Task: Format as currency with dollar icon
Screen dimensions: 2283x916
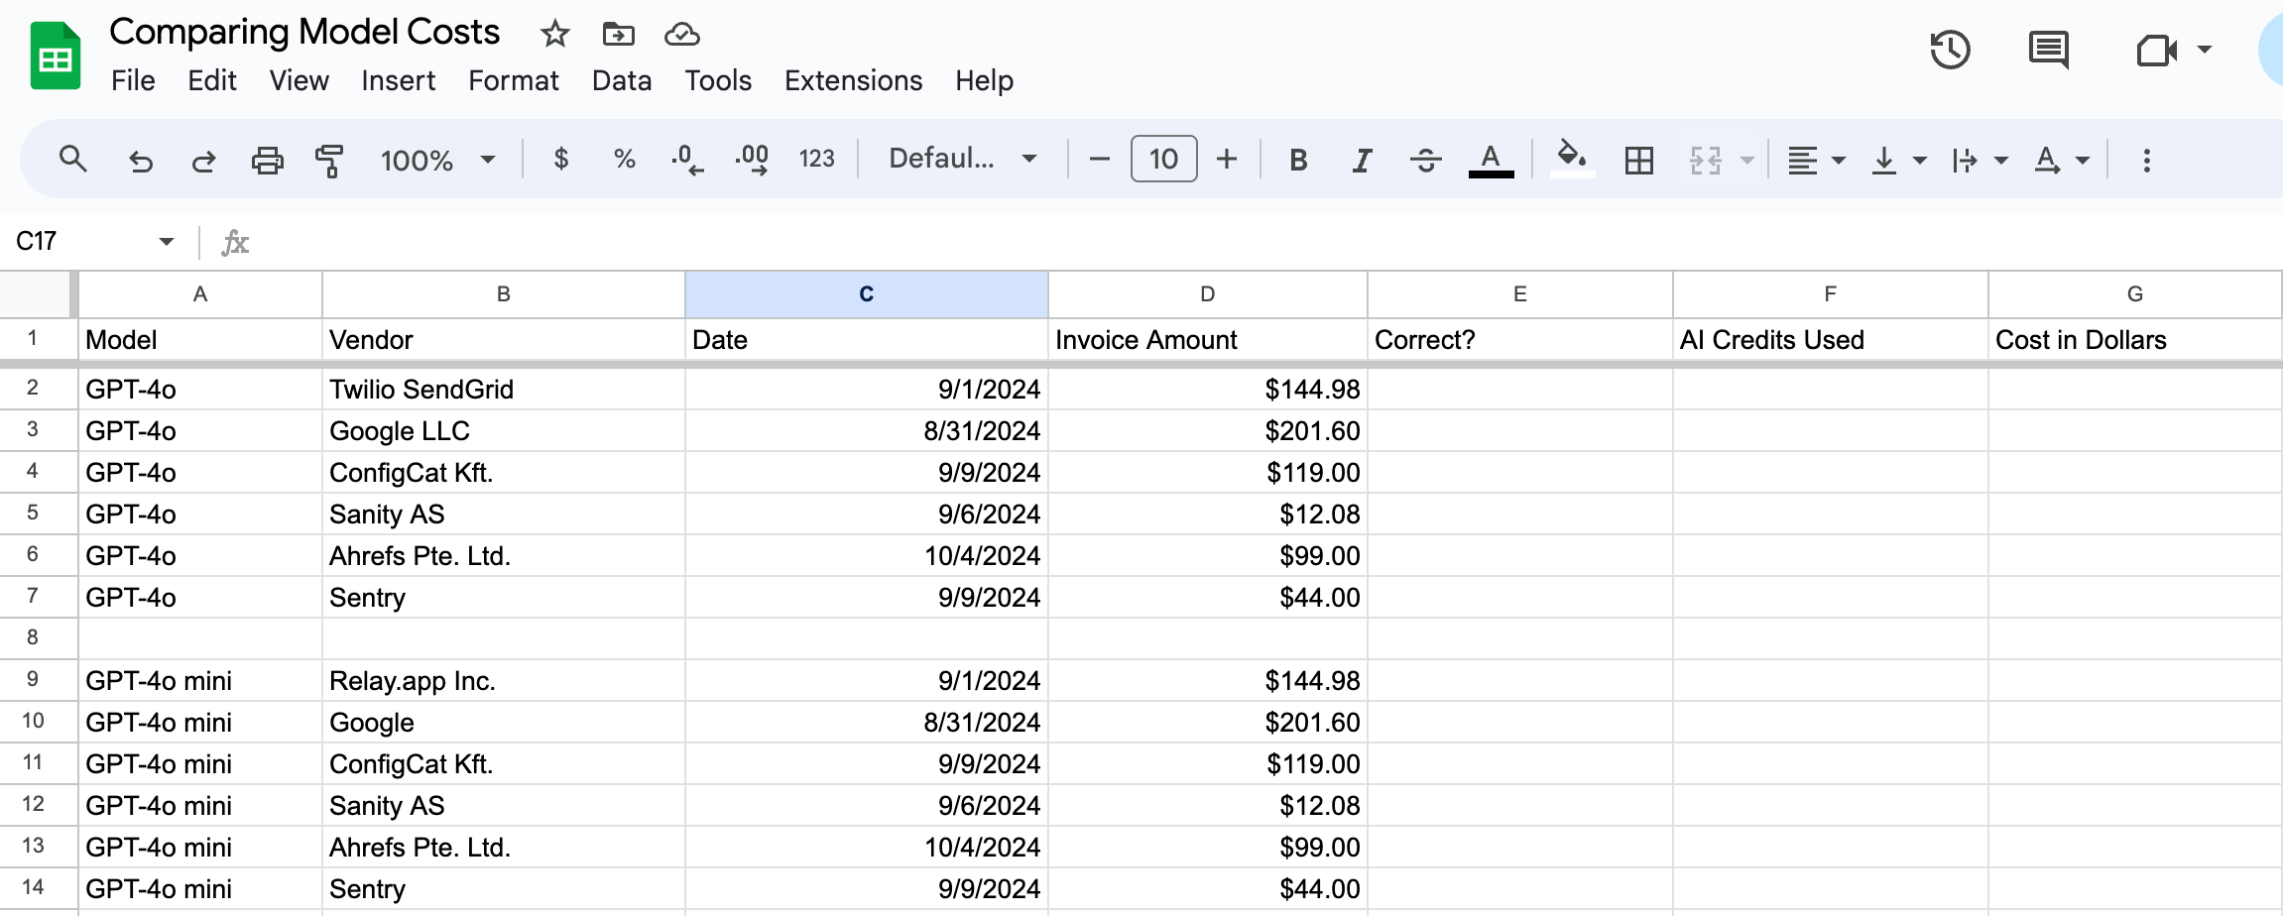Action: pos(561,159)
